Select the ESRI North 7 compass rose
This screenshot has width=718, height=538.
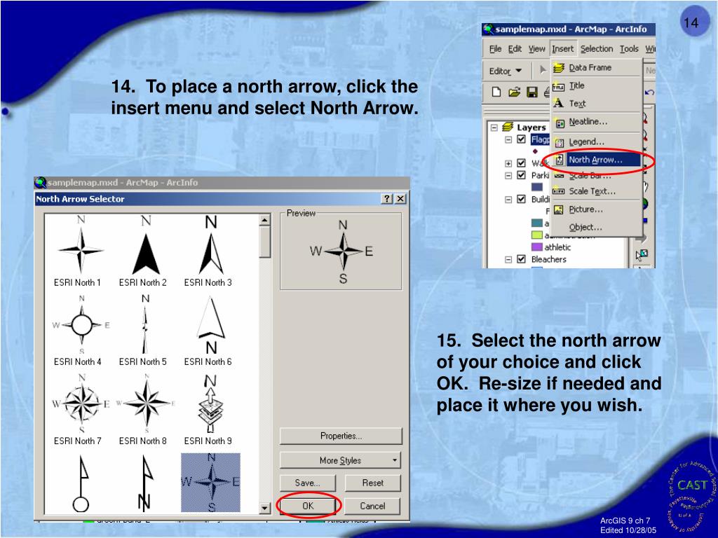(x=80, y=409)
